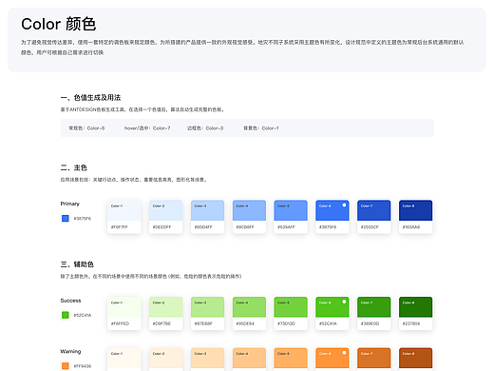
Task: Choose the Warning Color-4 swatch
Action: (249, 360)
